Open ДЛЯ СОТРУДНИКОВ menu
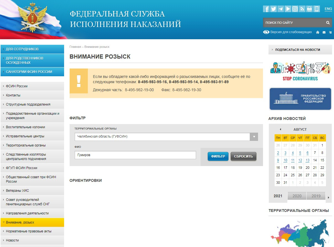Image resolution: width=334 pixels, height=247 pixels. 32,49
